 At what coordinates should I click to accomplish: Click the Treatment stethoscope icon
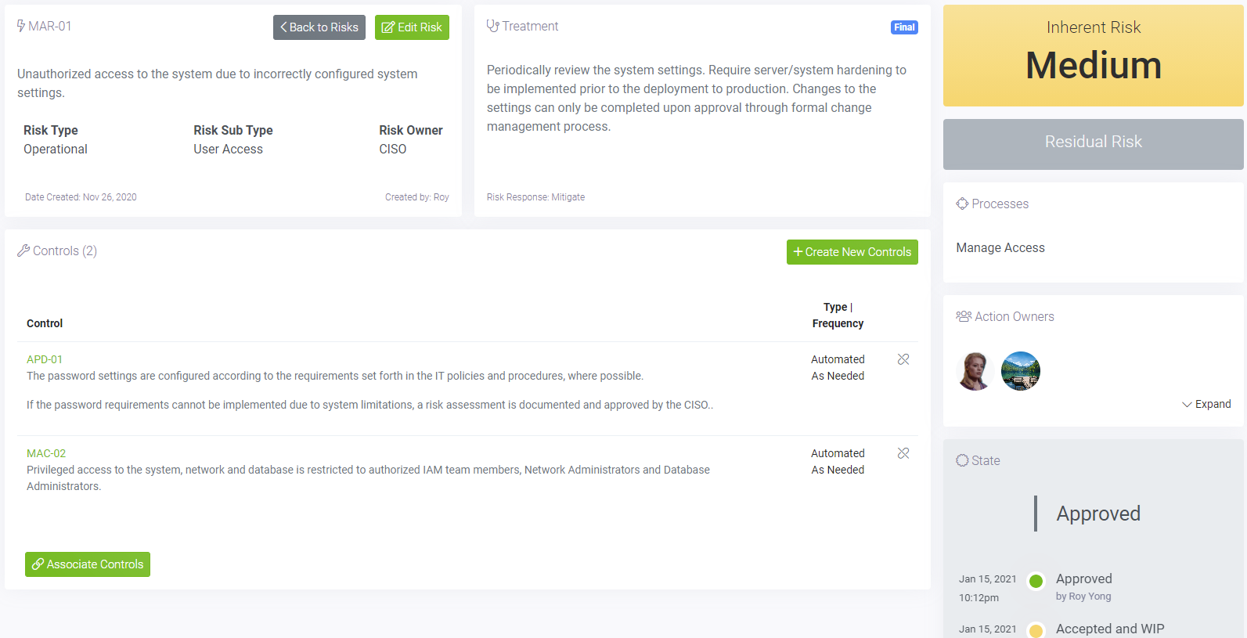click(x=492, y=26)
